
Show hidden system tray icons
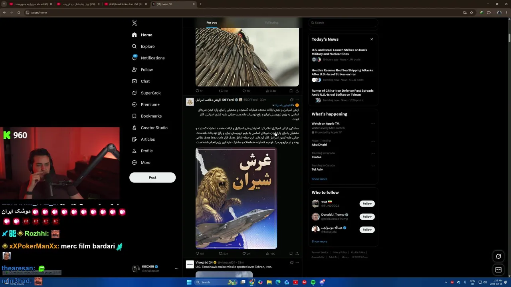446,282
